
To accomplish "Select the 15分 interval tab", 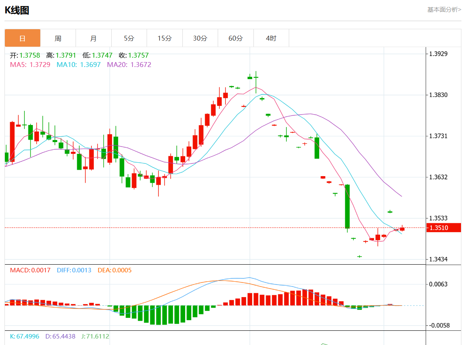I will click(x=164, y=38).
